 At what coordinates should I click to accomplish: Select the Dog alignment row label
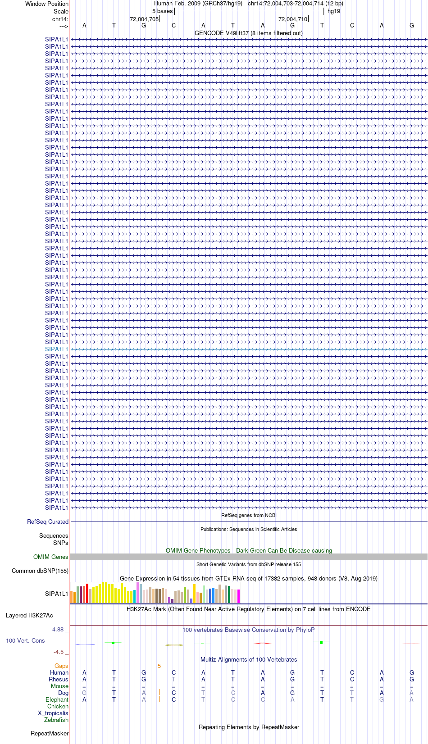[x=63, y=693]
